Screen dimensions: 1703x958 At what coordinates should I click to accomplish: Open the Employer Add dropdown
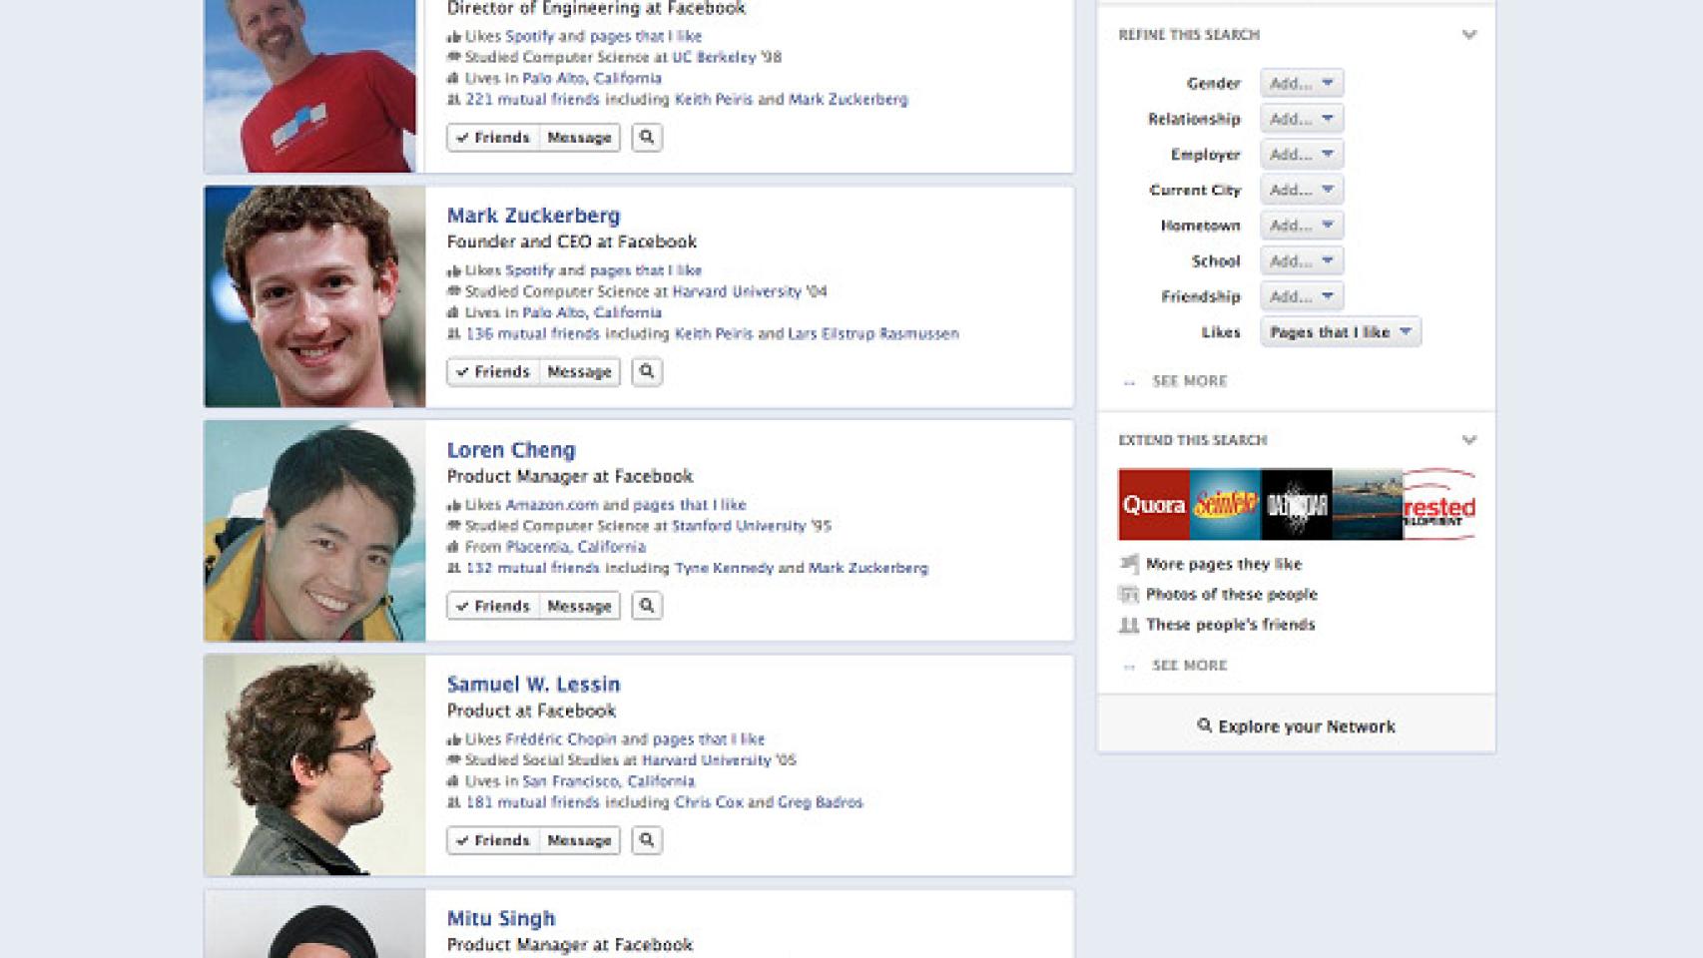click(x=1300, y=154)
